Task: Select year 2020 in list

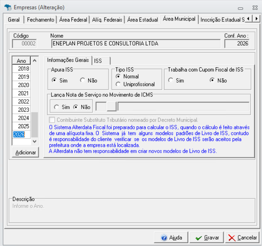Action: tap(22, 85)
